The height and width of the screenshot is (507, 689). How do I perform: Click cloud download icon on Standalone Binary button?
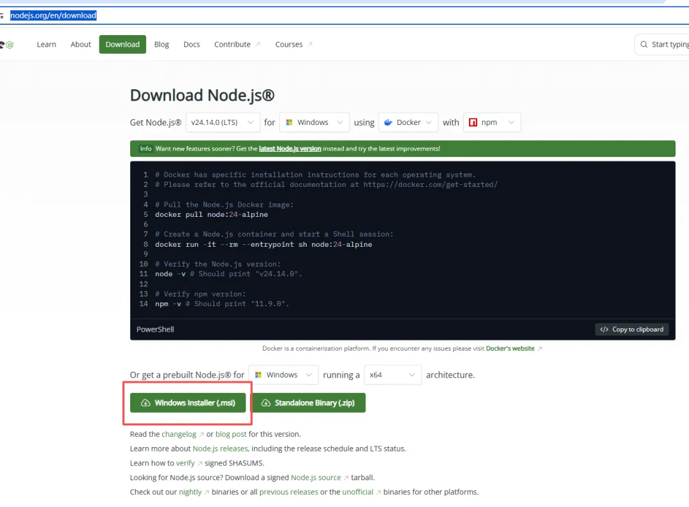(266, 403)
